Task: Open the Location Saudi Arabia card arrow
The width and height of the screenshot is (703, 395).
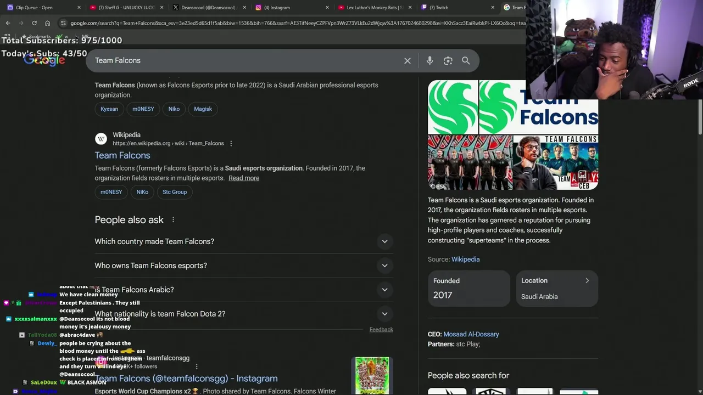Action: click(587, 281)
